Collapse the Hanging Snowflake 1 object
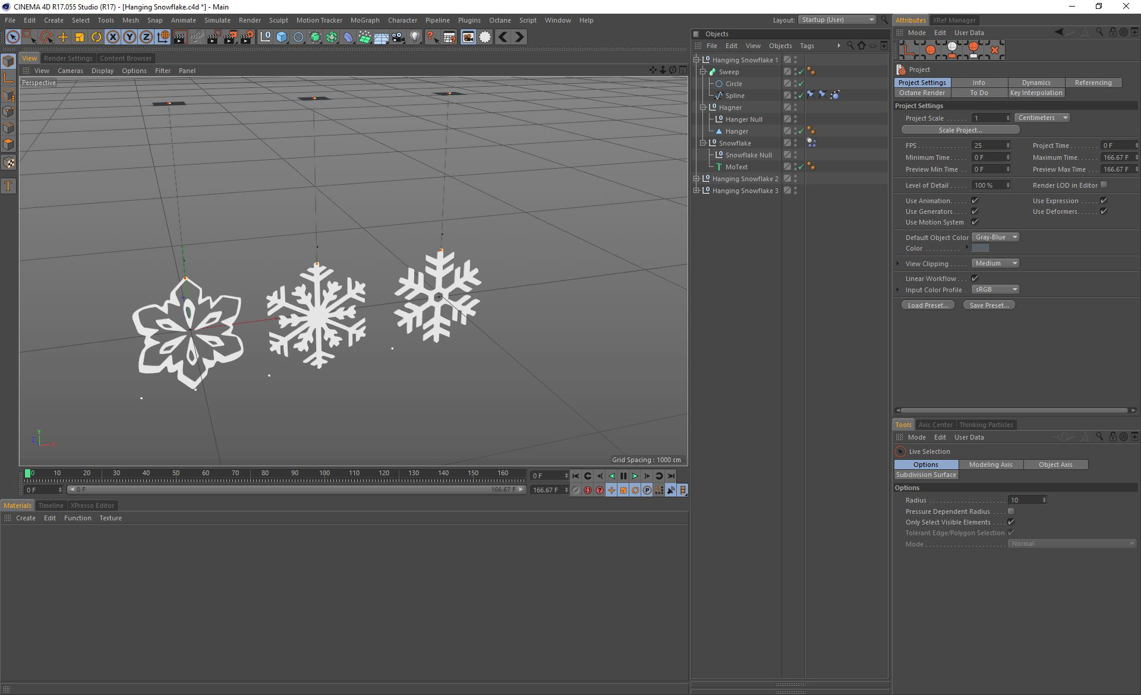This screenshot has width=1141, height=695. (696, 60)
